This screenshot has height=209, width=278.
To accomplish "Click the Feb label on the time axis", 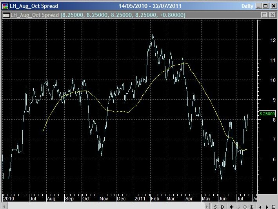I will pos(155,198).
